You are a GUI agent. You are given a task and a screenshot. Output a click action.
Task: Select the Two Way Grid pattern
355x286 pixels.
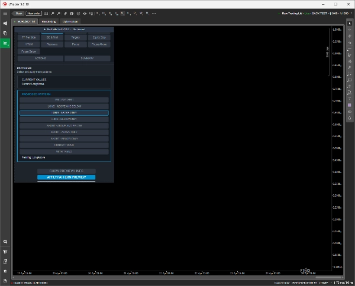click(x=64, y=100)
